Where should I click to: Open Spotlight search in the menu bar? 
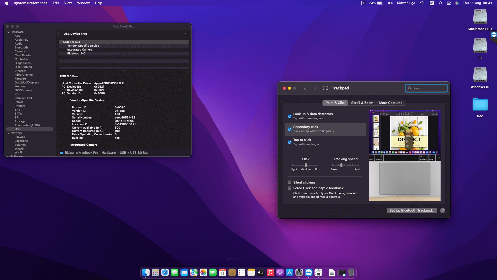coord(440,3)
